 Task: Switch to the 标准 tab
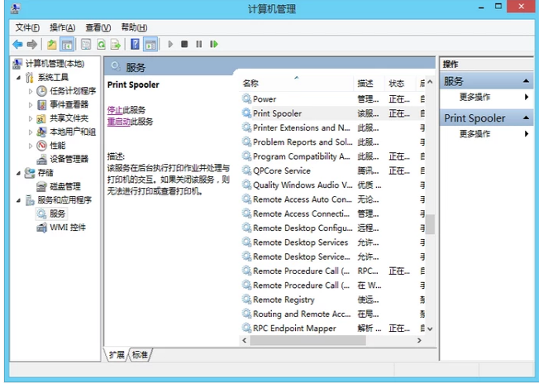click(x=141, y=354)
